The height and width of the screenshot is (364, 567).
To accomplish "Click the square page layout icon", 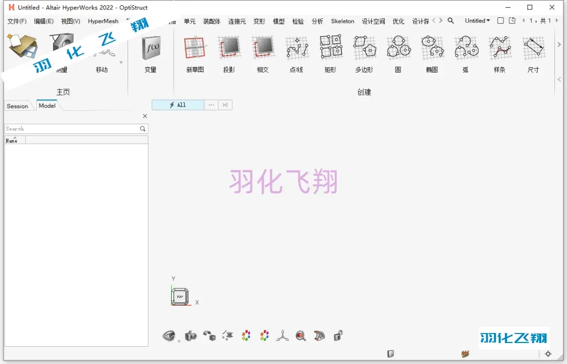I will coord(500,20).
